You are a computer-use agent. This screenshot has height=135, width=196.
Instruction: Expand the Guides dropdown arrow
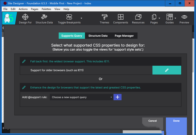tap(175, 18)
